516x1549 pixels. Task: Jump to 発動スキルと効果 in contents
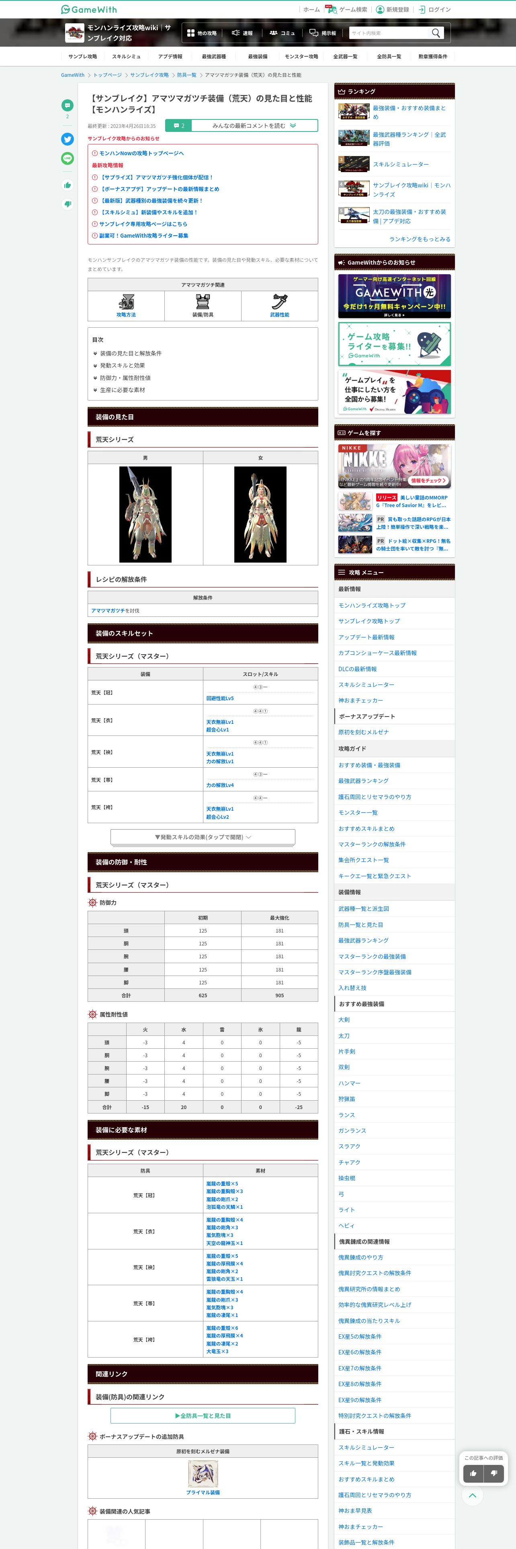[x=122, y=366]
